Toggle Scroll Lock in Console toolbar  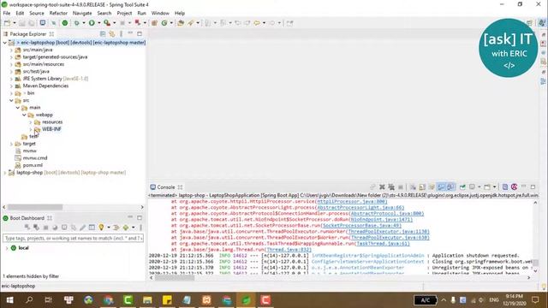click(422, 187)
